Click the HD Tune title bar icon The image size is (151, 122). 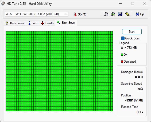3,4
